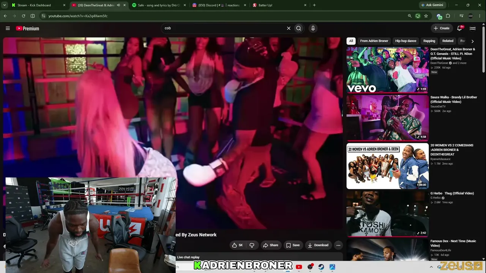Open the YouTube guide hamburger menu
Image resolution: width=486 pixels, height=273 pixels.
coord(8,28)
